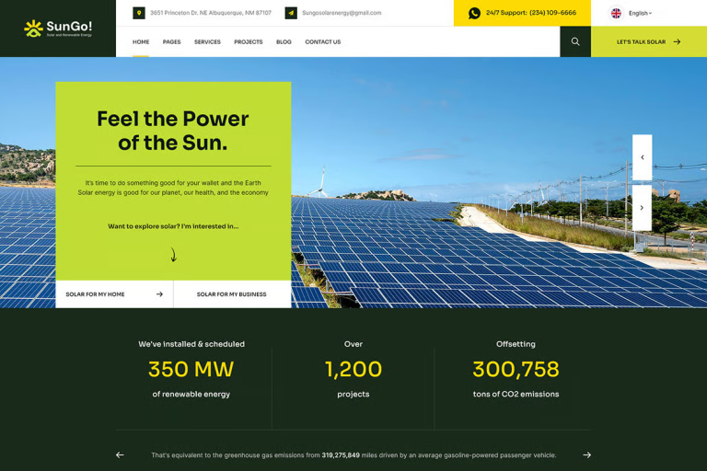Open the Pages menu
Screen dimensions: 707x471
(x=172, y=42)
